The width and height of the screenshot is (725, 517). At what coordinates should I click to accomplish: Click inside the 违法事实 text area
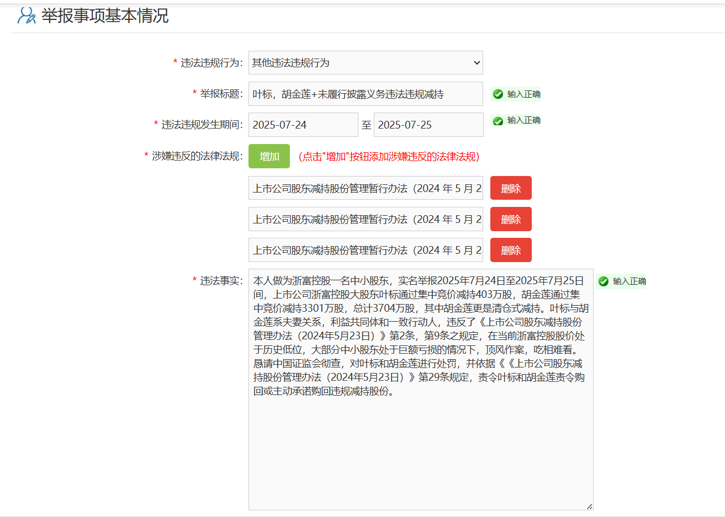tap(421, 390)
